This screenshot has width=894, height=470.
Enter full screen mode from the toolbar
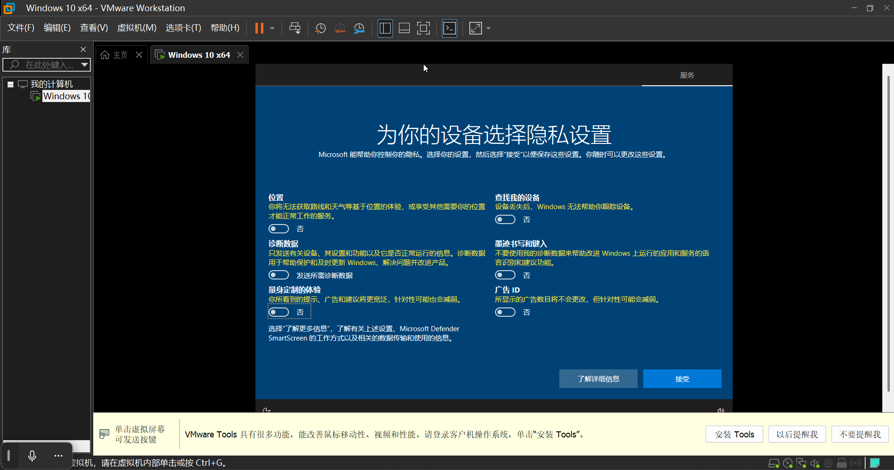click(x=423, y=28)
